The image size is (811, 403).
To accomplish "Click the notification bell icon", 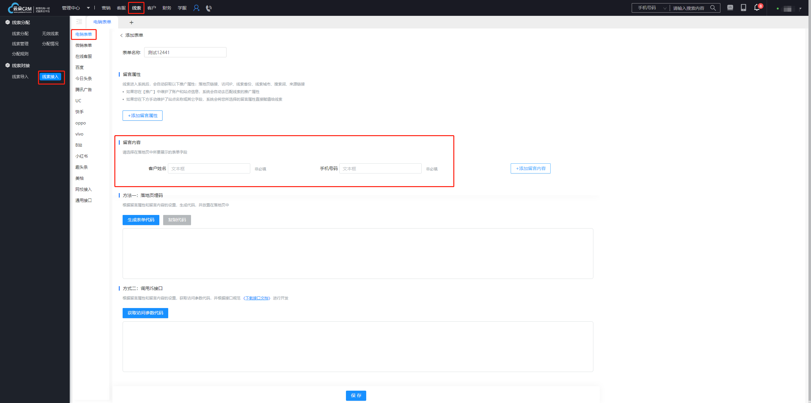I will pos(757,8).
